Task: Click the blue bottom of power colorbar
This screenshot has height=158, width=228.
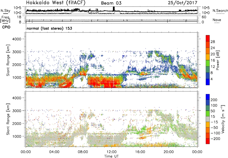Action: point(208,82)
